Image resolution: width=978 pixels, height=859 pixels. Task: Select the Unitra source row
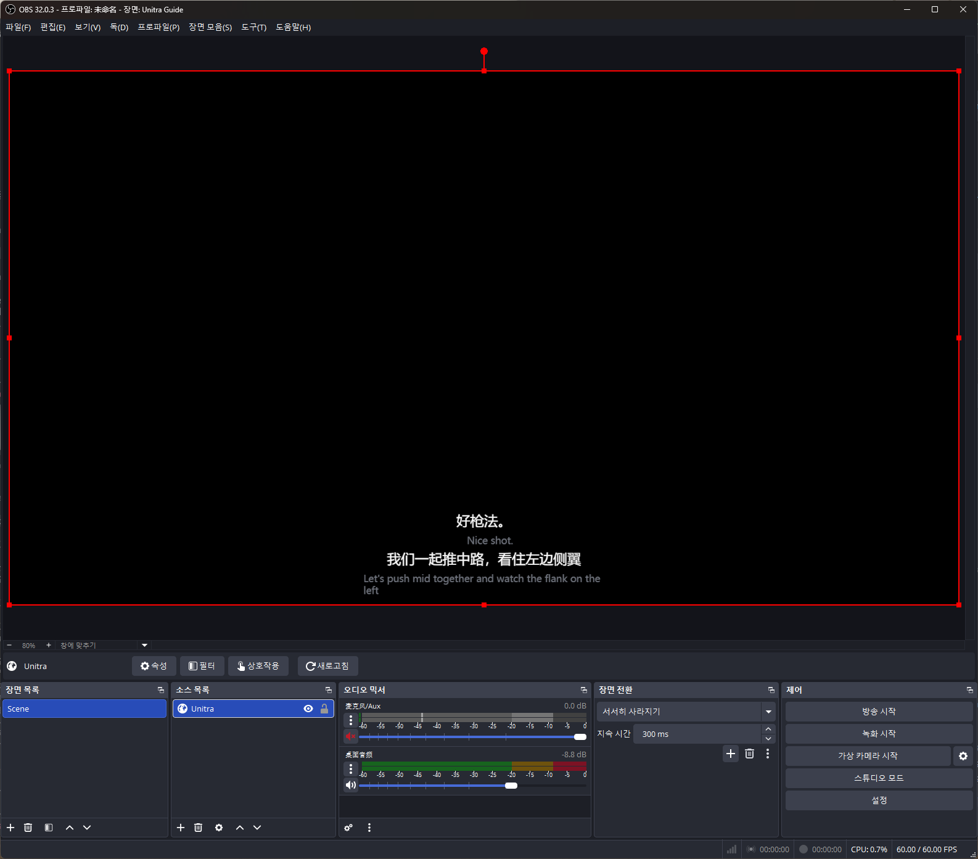point(253,709)
